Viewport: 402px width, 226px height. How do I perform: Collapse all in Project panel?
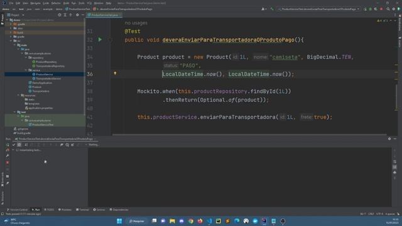pyautogui.click(x=71, y=15)
